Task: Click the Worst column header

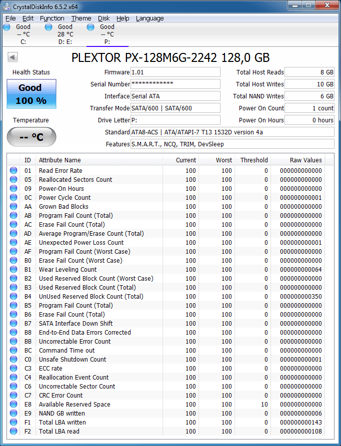Action: 216,160
